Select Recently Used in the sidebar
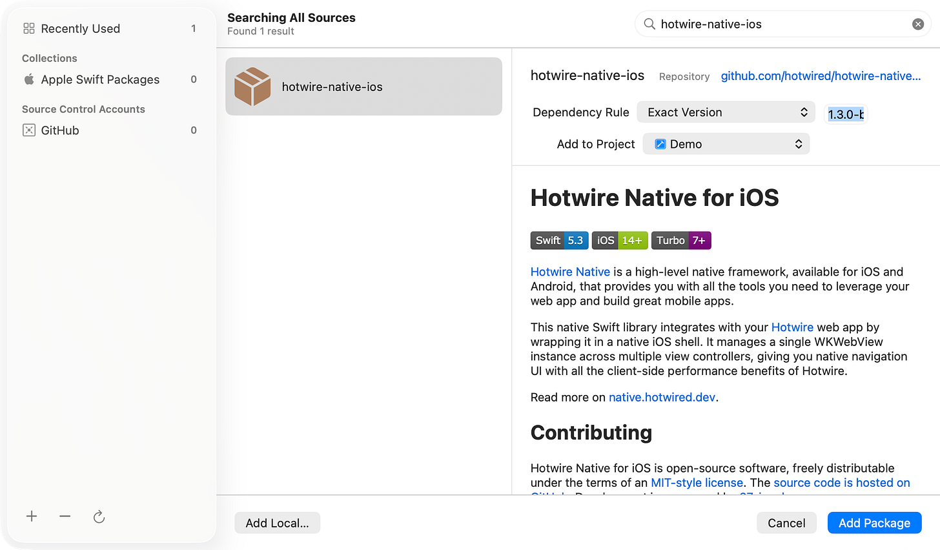The image size is (940, 550). click(x=111, y=28)
